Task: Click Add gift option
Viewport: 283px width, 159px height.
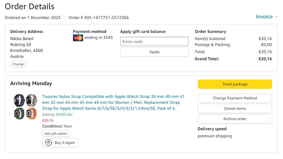Action: click(56, 134)
